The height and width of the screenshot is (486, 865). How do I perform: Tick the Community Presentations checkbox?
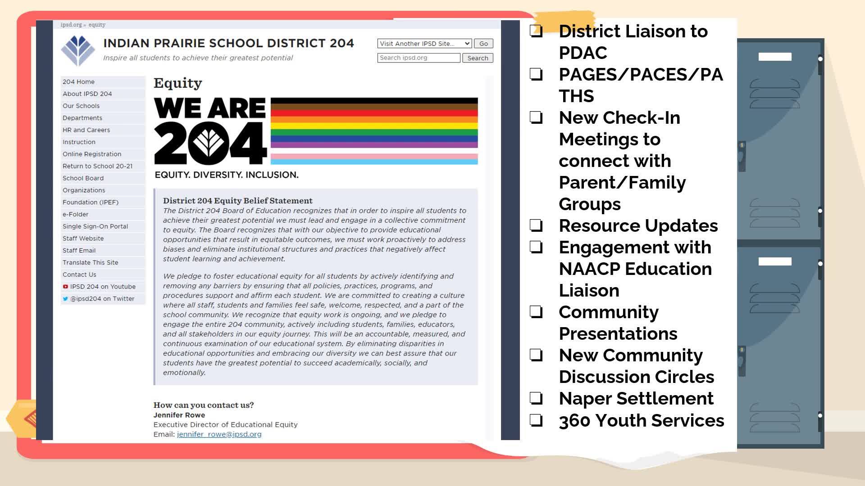pos(536,312)
